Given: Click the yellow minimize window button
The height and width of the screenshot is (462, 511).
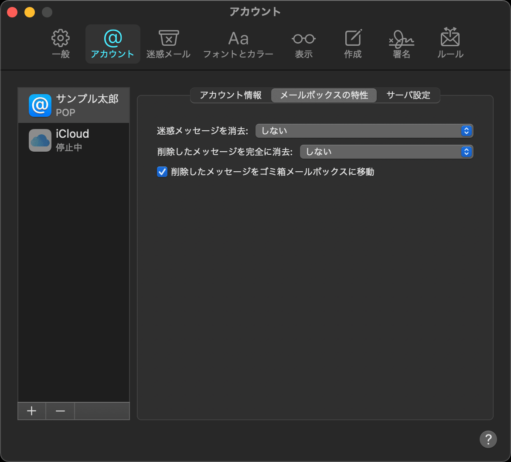Looking at the screenshot, I should [x=30, y=12].
